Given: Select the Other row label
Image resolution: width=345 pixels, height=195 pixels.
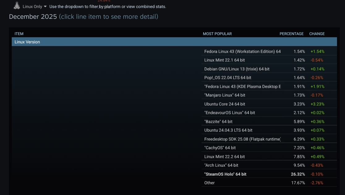Looking at the screenshot, I should tap(209, 183).
